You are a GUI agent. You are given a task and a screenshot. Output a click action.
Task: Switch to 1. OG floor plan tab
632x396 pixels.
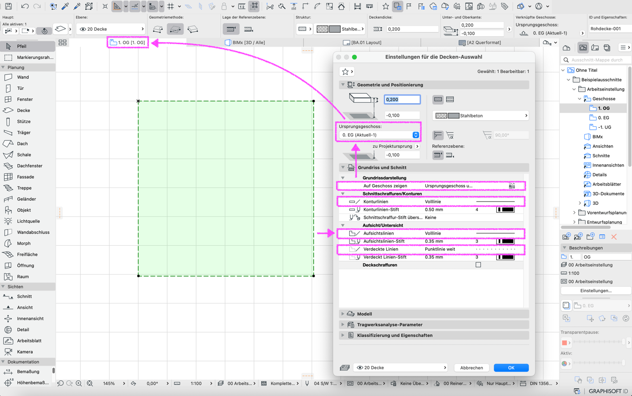(x=127, y=42)
